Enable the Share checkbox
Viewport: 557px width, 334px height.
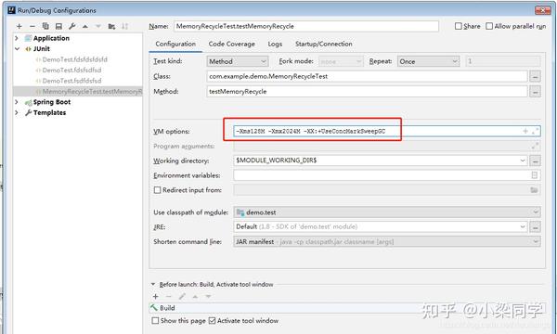pos(459,26)
